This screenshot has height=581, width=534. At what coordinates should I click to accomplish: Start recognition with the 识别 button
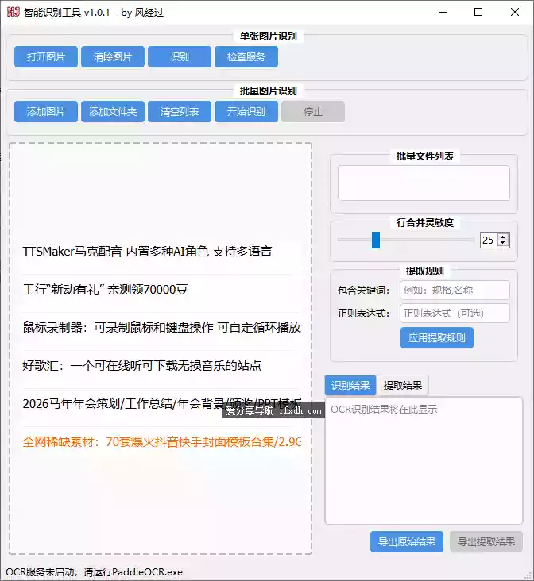tap(180, 56)
